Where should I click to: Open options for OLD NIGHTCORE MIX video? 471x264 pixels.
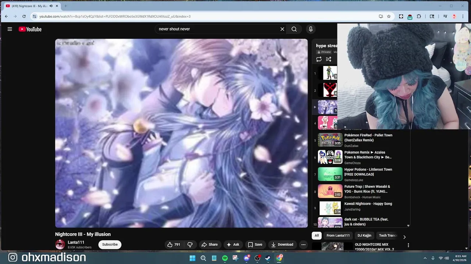pyautogui.click(x=408, y=245)
